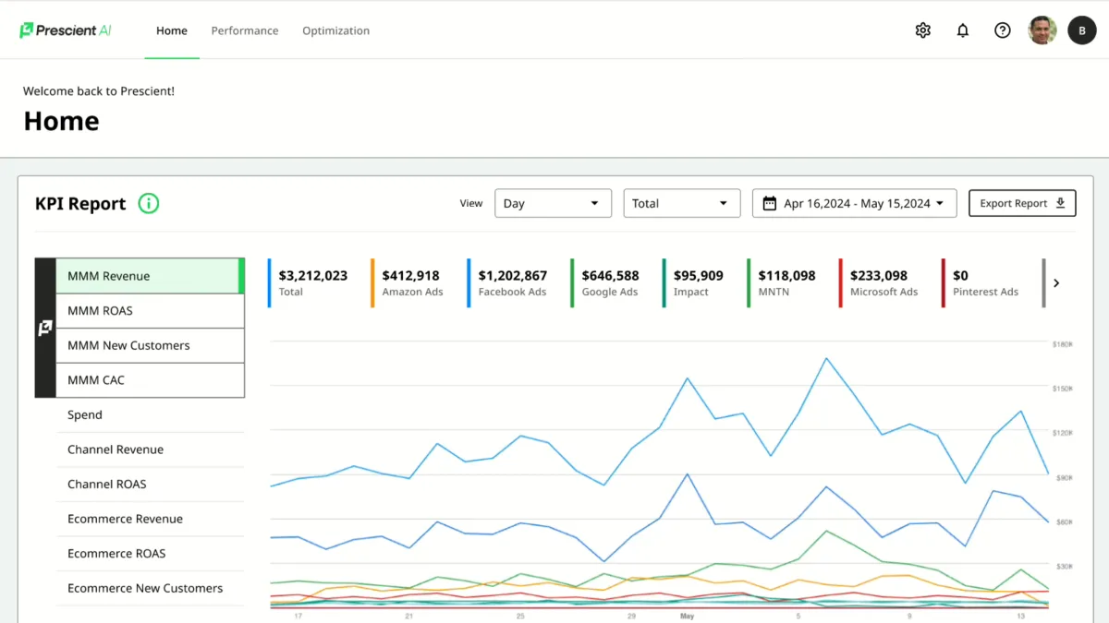Click the Prescient logo on sidebar strip

coord(45,329)
